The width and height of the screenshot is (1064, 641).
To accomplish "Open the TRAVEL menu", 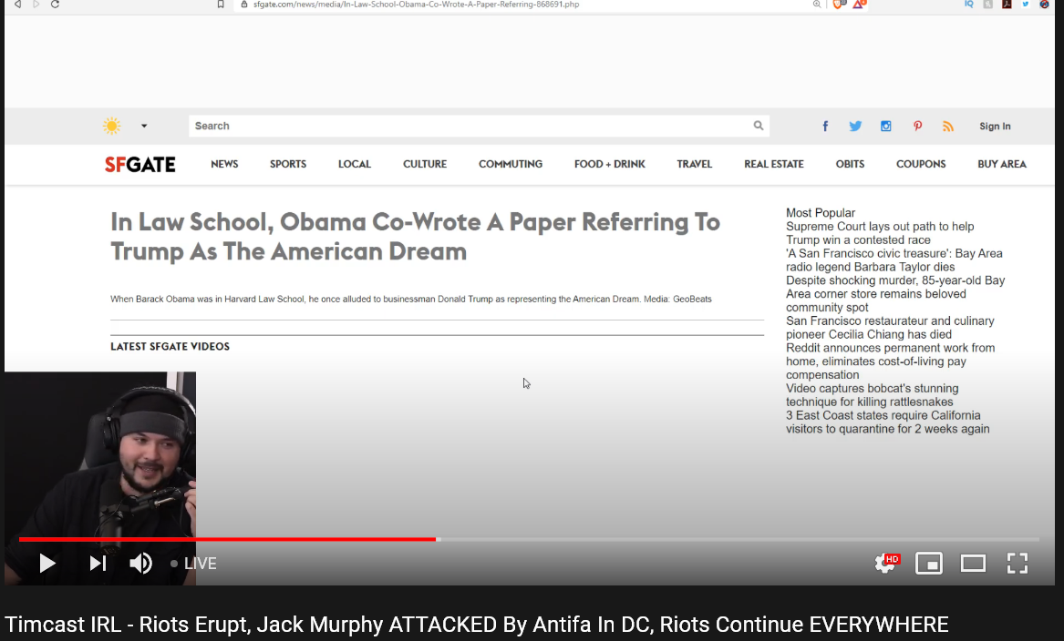I will (x=694, y=164).
